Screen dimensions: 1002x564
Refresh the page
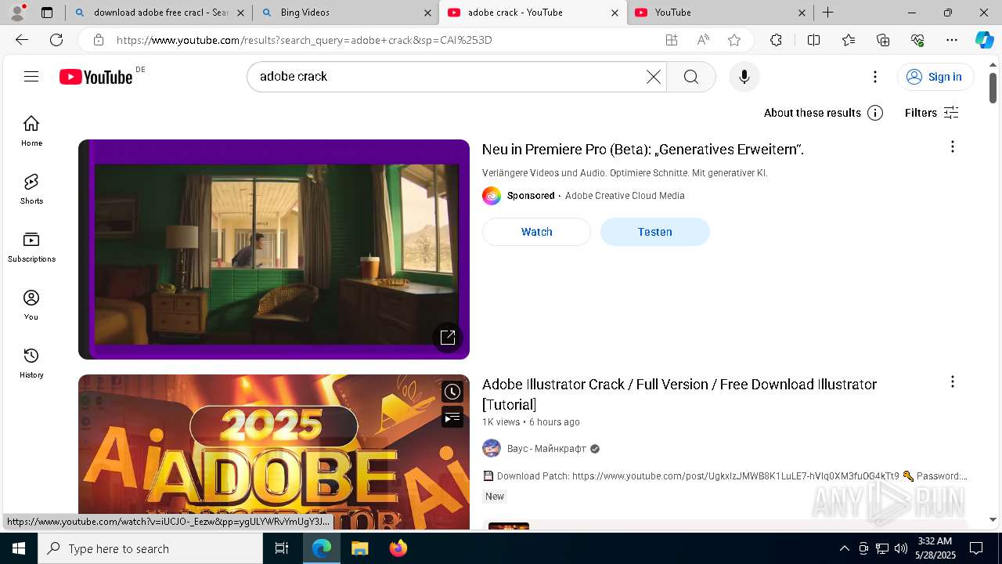pyautogui.click(x=56, y=40)
